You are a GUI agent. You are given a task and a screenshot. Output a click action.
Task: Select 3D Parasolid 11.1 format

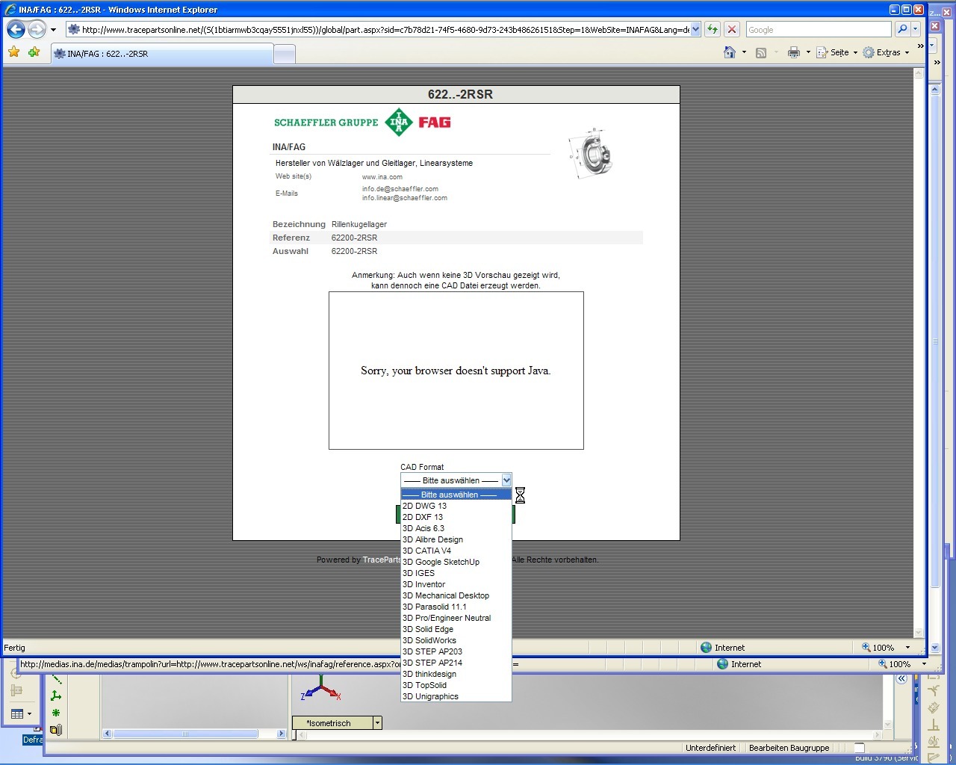click(x=456, y=607)
